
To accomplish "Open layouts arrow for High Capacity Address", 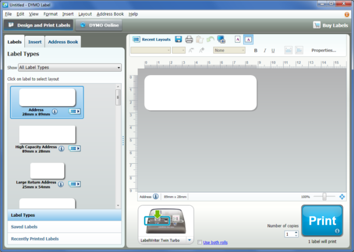I will (75, 148).
